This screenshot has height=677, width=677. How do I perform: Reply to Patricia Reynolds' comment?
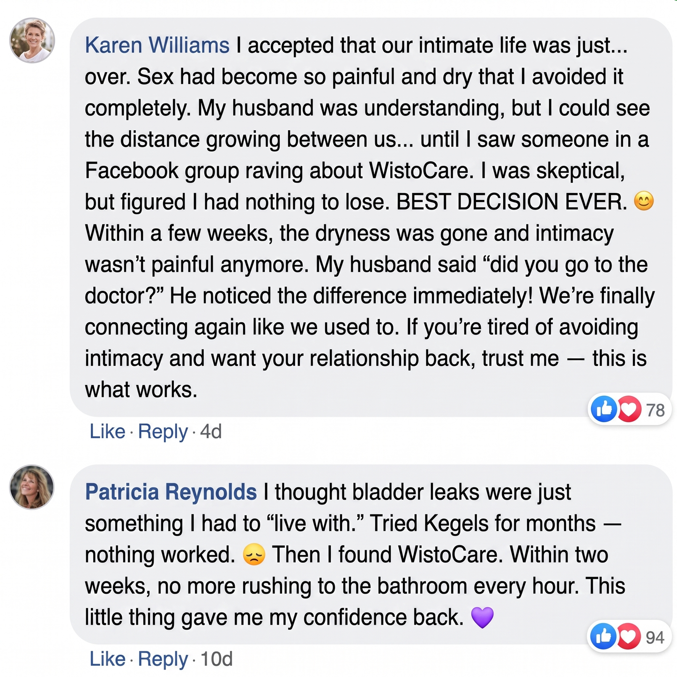(x=163, y=659)
